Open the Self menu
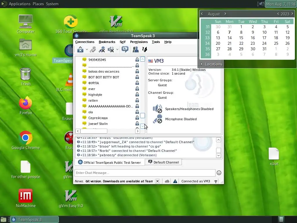The width and height of the screenshot is (297, 223). point(123,42)
